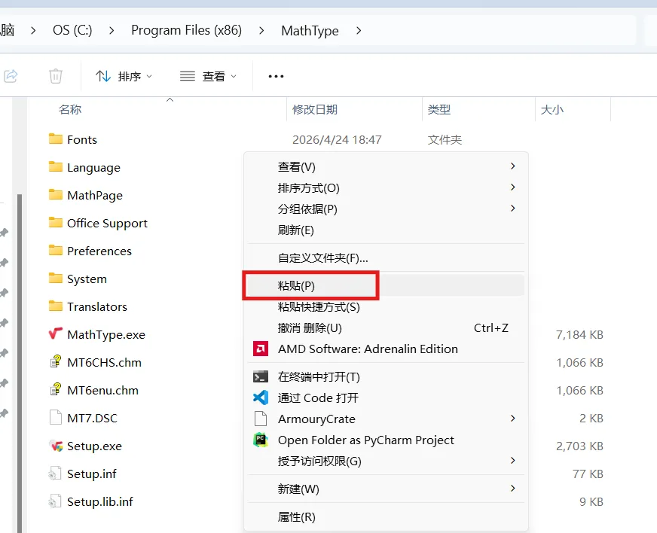The height and width of the screenshot is (533, 657).
Task: Click the MathType breadcrumb
Action: point(310,31)
